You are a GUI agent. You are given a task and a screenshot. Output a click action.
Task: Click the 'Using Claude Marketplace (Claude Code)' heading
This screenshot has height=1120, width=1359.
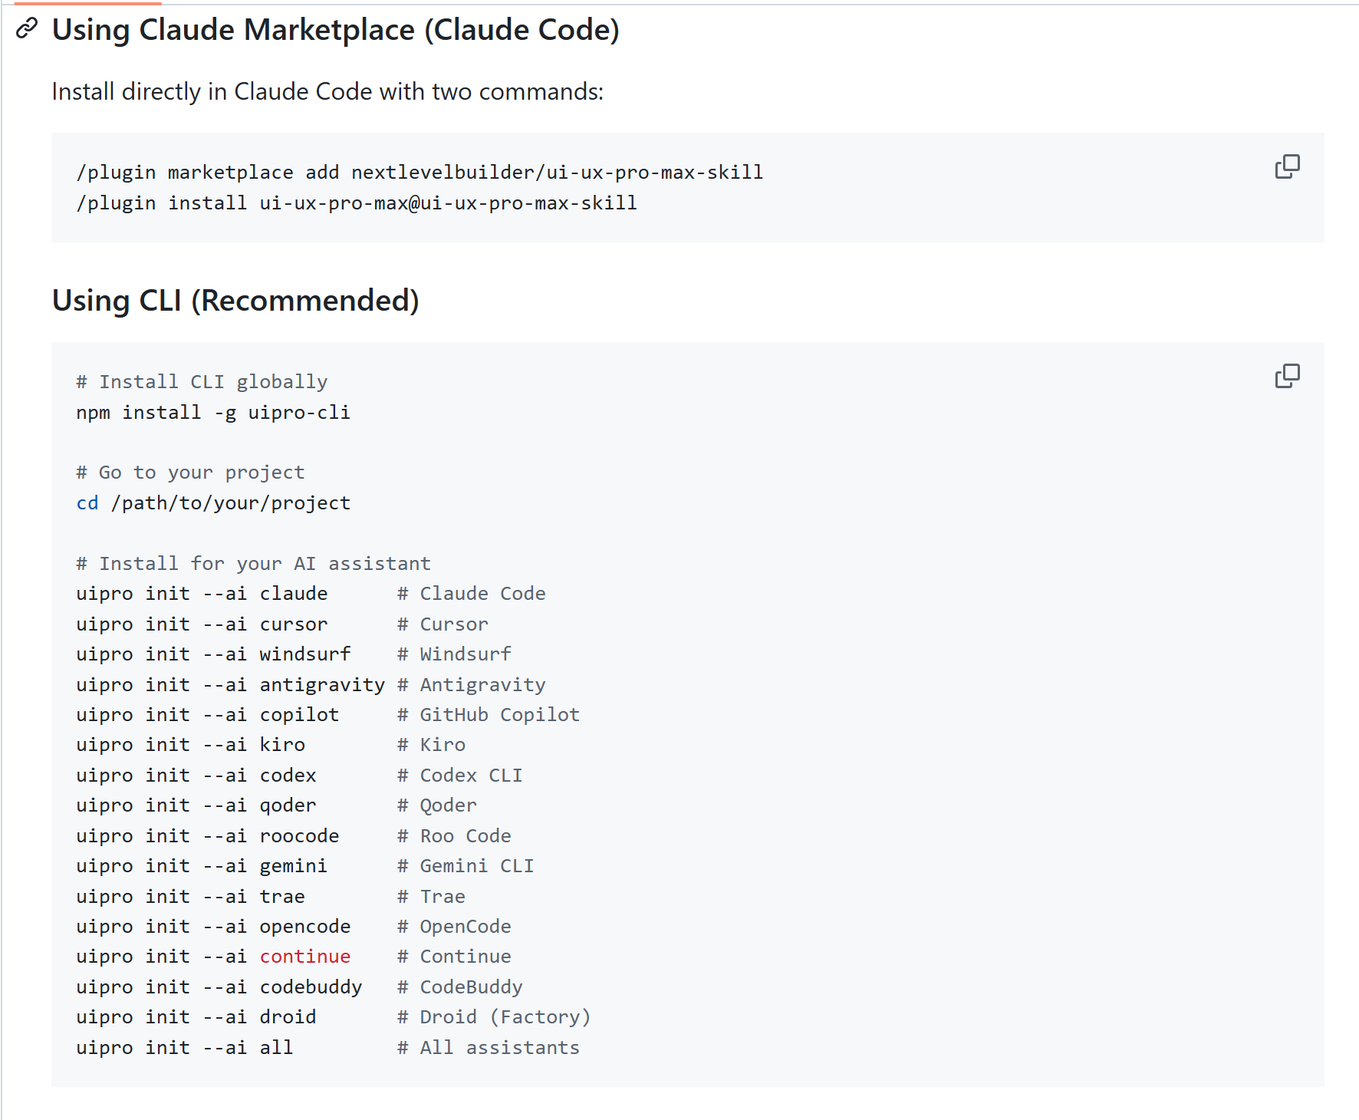point(335,30)
